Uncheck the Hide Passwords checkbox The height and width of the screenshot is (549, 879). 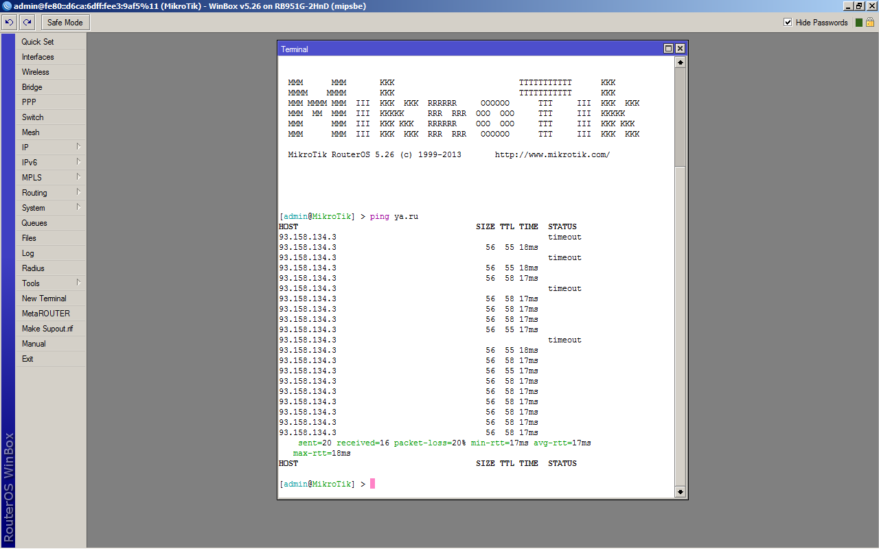click(x=788, y=23)
